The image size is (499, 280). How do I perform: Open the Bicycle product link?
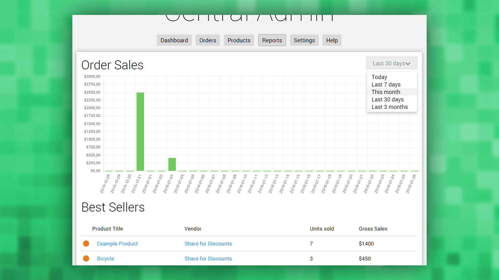click(105, 259)
